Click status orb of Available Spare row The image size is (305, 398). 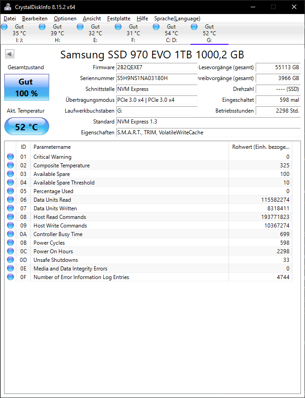(10, 174)
